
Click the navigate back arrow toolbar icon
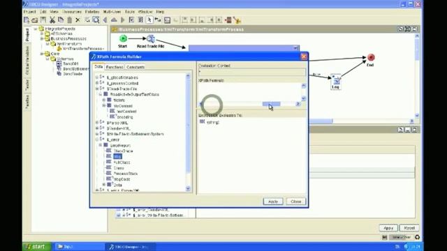tap(105, 20)
